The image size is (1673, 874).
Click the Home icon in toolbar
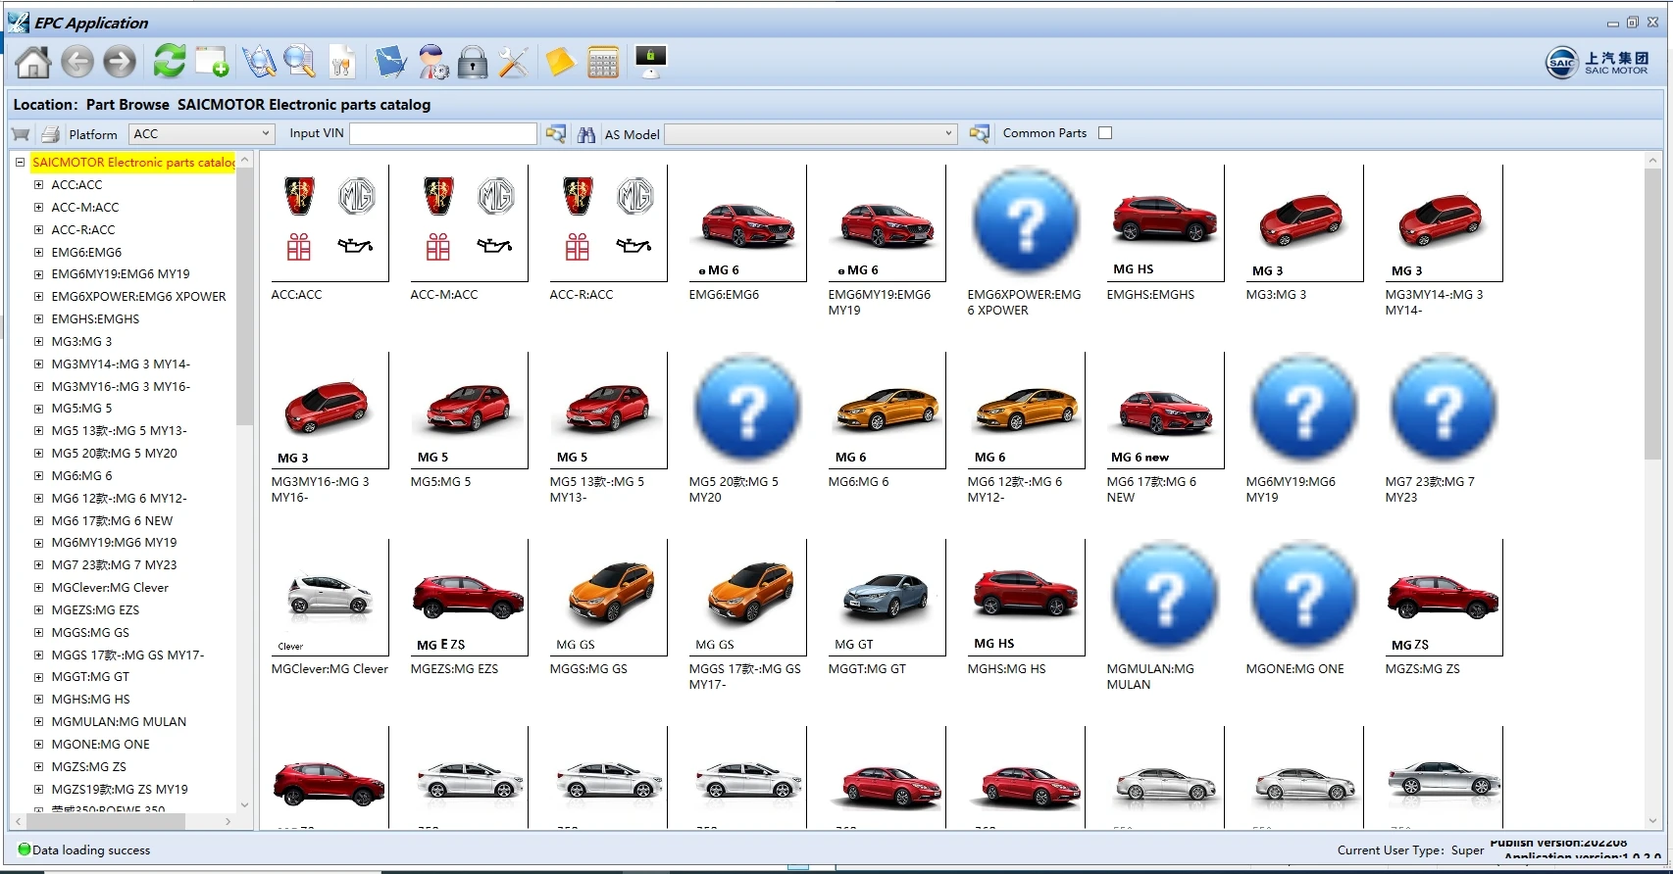[x=33, y=62]
